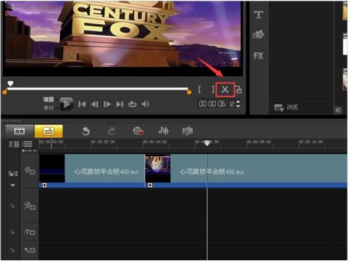Click the video track button

click(30, 171)
